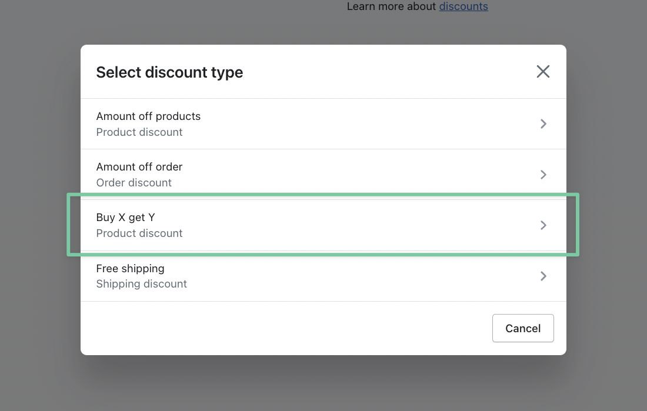The image size is (647, 411).
Task: Click Product discount label under Buy X get Y
Action: pyautogui.click(x=139, y=233)
